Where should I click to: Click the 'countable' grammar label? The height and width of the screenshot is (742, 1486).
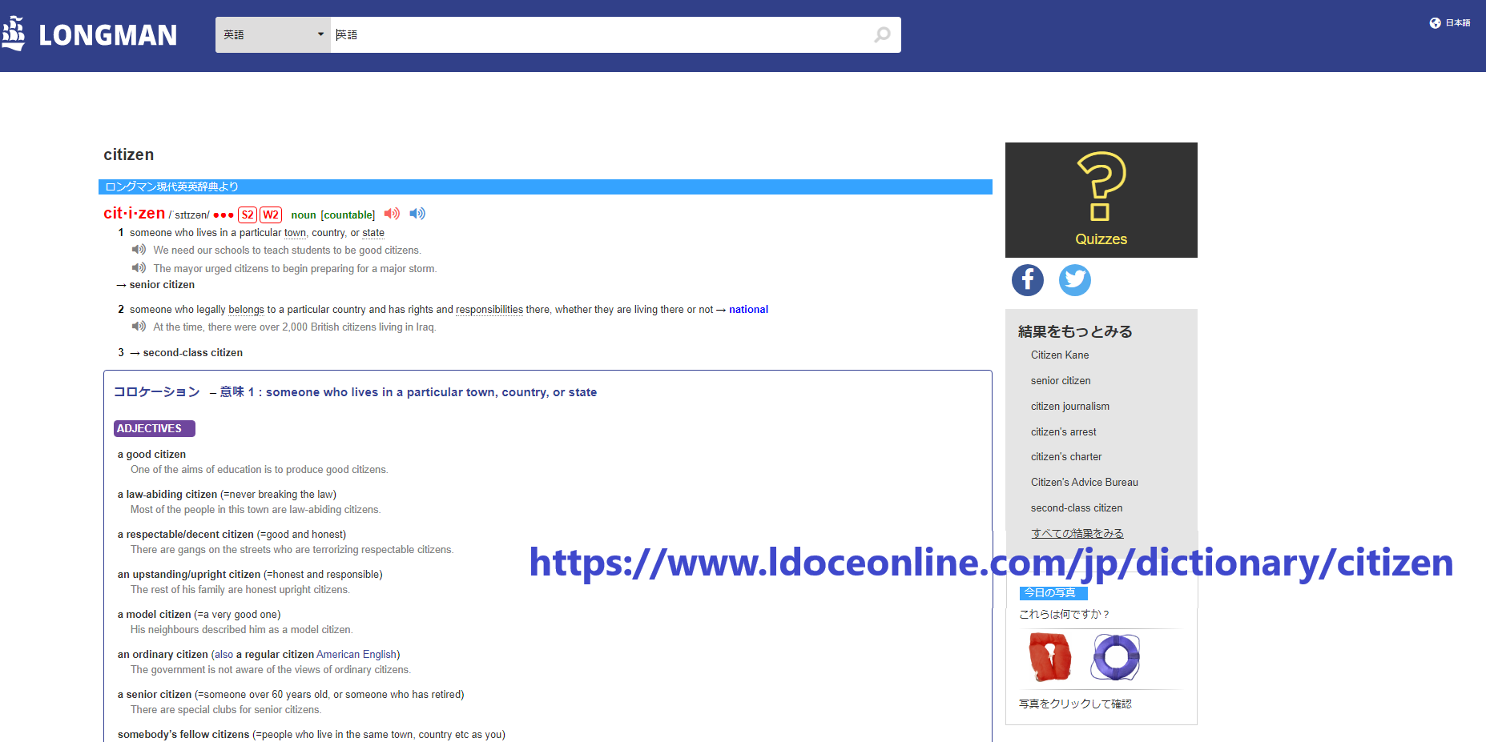[x=348, y=215]
